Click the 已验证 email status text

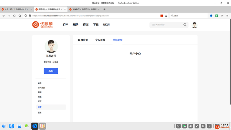(x=55, y=62)
